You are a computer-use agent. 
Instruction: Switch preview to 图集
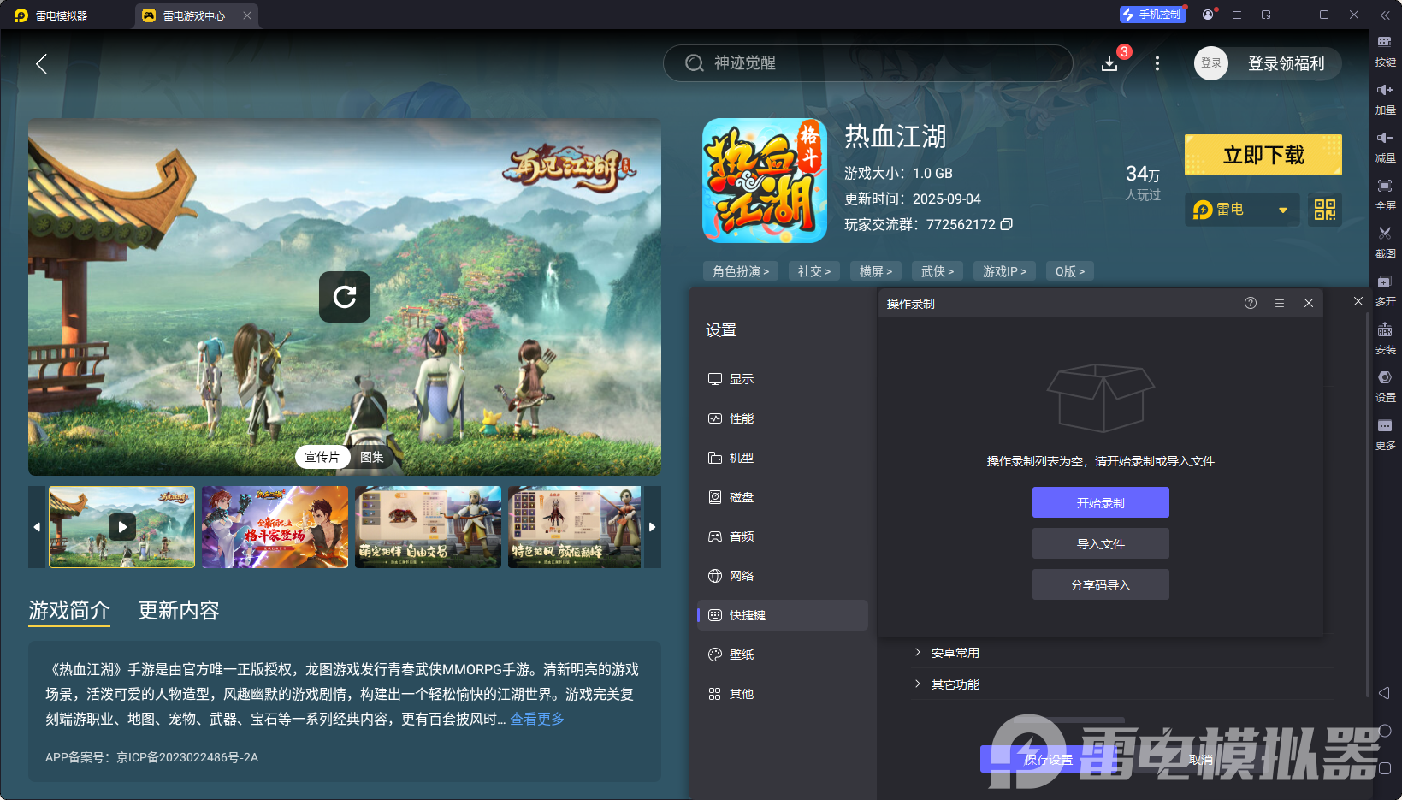coord(372,457)
